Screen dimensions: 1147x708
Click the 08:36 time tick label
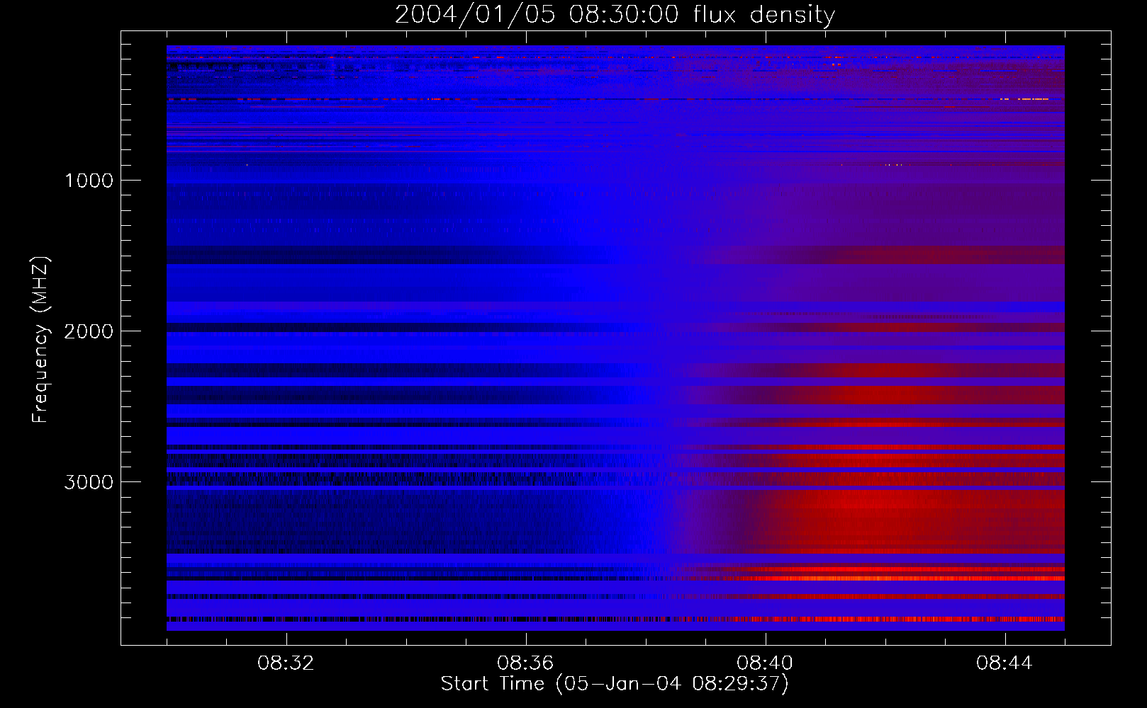(x=525, y=663)
